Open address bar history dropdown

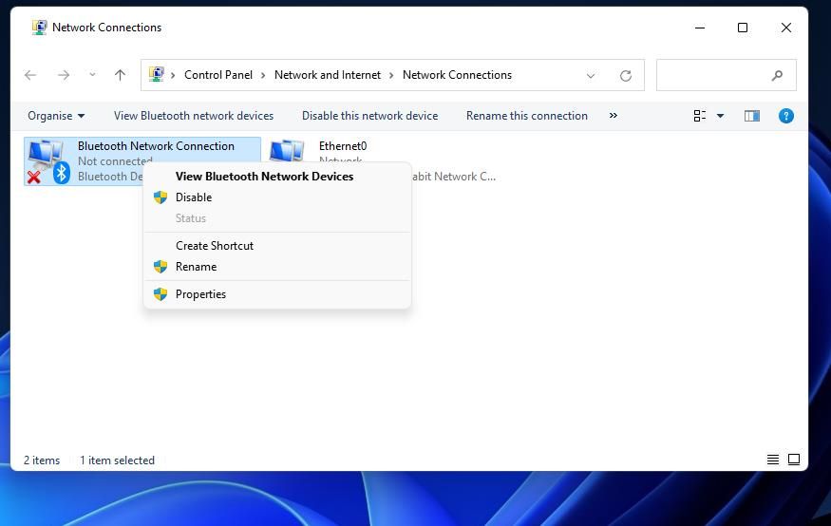(x=591, y=76)
